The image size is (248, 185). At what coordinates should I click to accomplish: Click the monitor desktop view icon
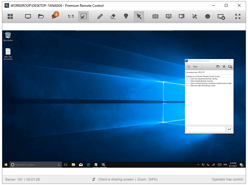(x=28, y=16)
